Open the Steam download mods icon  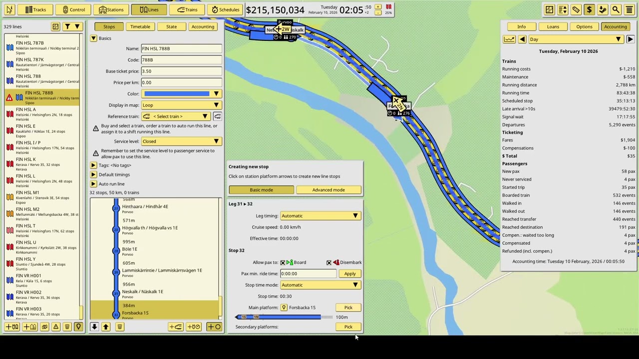click(x=603, y=9)
